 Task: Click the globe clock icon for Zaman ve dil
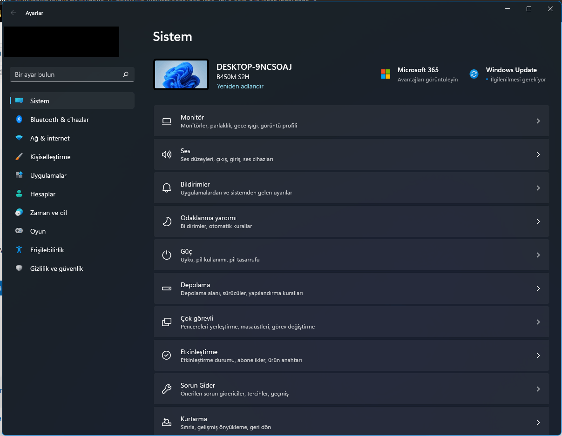(19, 213)
